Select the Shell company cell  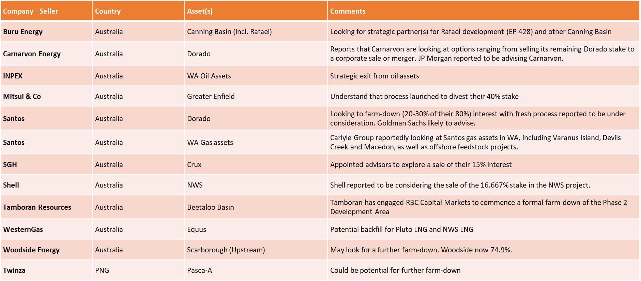(x=11, y=185)
